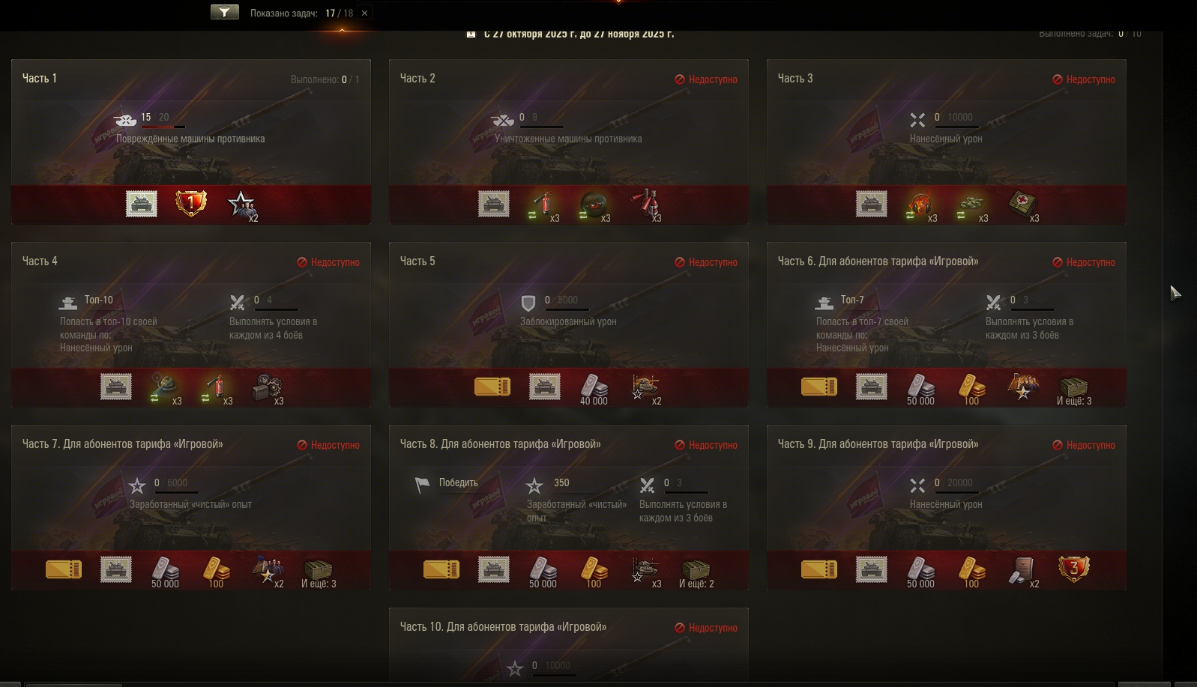Screen dimensions: 1197x687
Task: Click the damaged vehicles progress bar in Часть 1
Action: (x=163, y=127)
